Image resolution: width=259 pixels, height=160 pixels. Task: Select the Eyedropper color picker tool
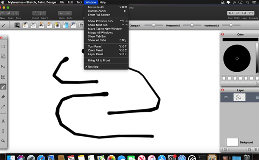(3, 107)
